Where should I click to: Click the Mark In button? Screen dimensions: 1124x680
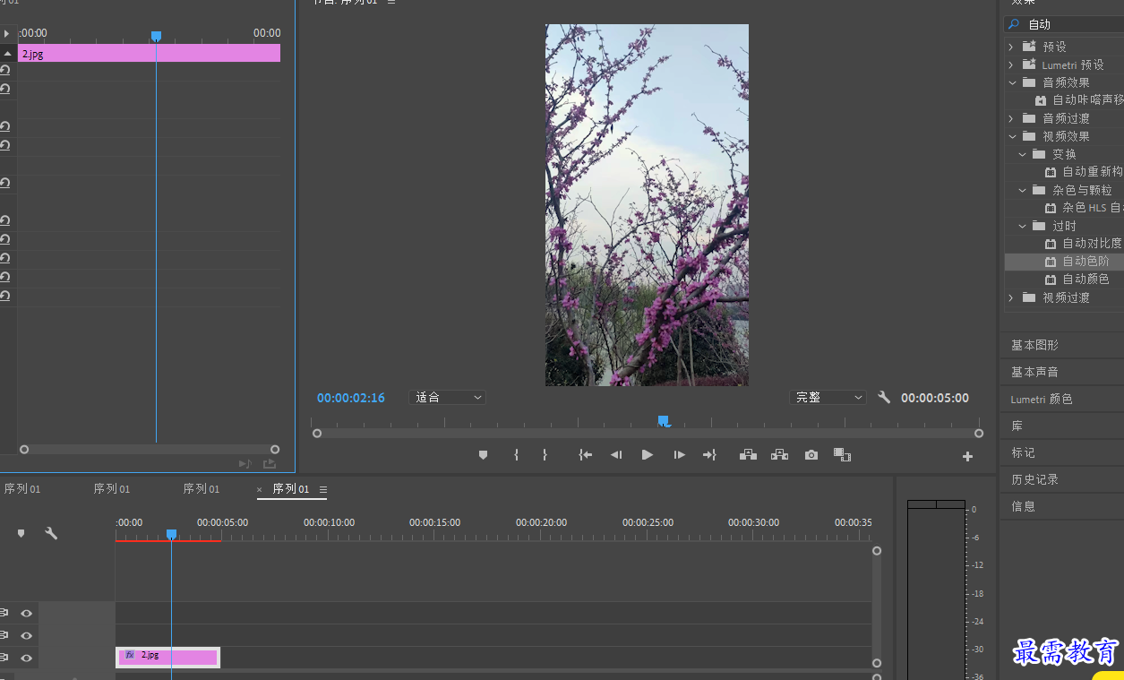516,455
